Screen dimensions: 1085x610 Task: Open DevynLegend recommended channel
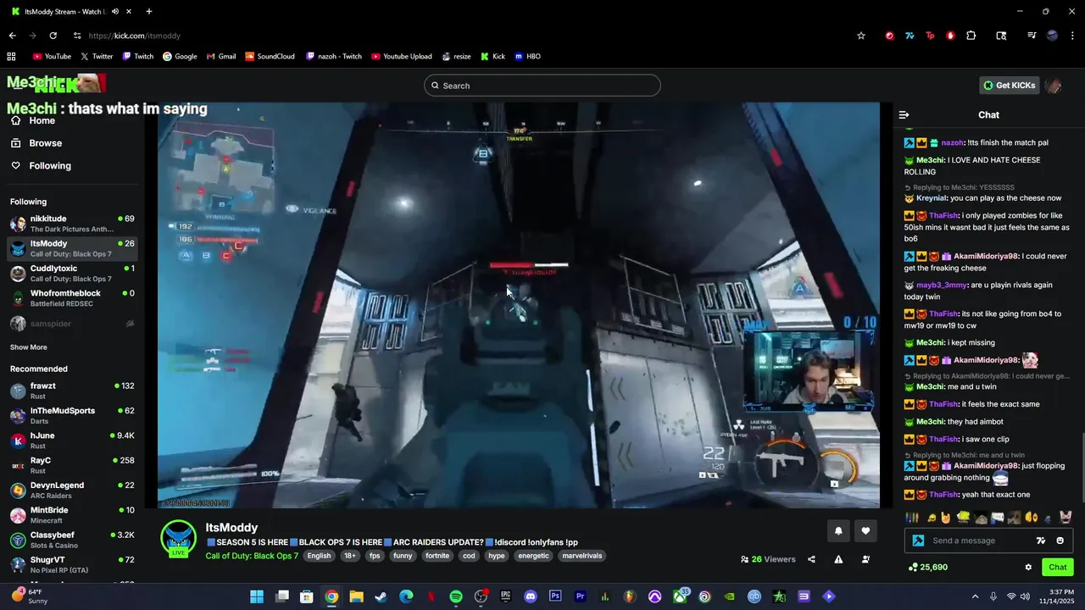pos(72,490)
